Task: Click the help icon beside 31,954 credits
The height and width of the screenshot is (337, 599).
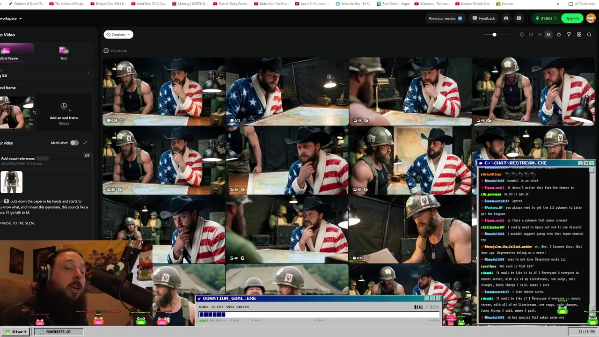Action: pyautogui.click(x=555, y=18)
